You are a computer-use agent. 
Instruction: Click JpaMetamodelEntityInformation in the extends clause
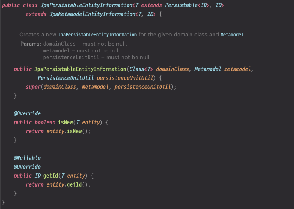pyautogui.click(x=92, y=14)
